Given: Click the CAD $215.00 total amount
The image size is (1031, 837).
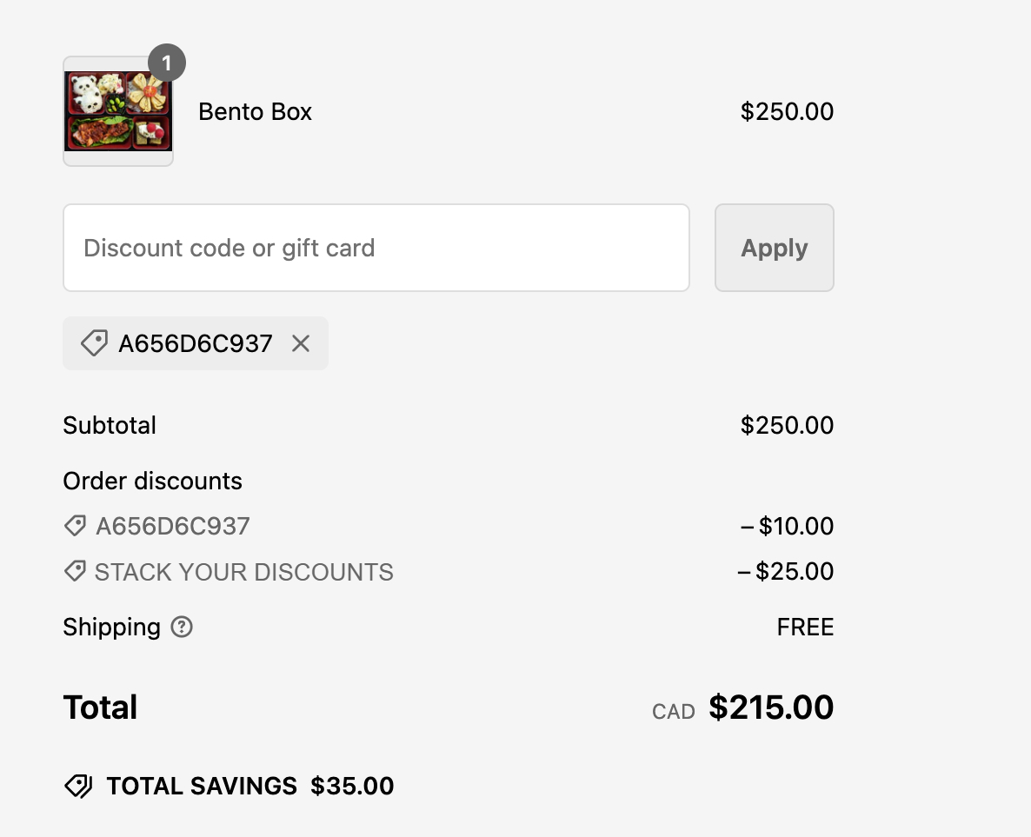Looking at the screenshot, I should click(x=743, y=707).
